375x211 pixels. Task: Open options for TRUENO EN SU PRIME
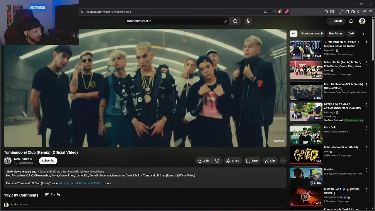point(367,43)
